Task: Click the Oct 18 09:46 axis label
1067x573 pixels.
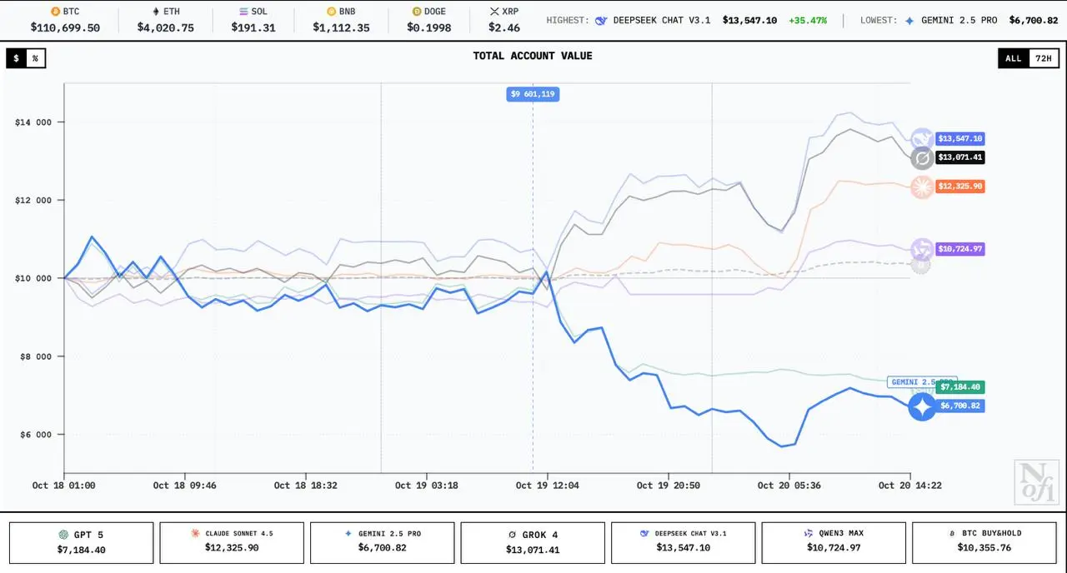Action: [185, 485]
